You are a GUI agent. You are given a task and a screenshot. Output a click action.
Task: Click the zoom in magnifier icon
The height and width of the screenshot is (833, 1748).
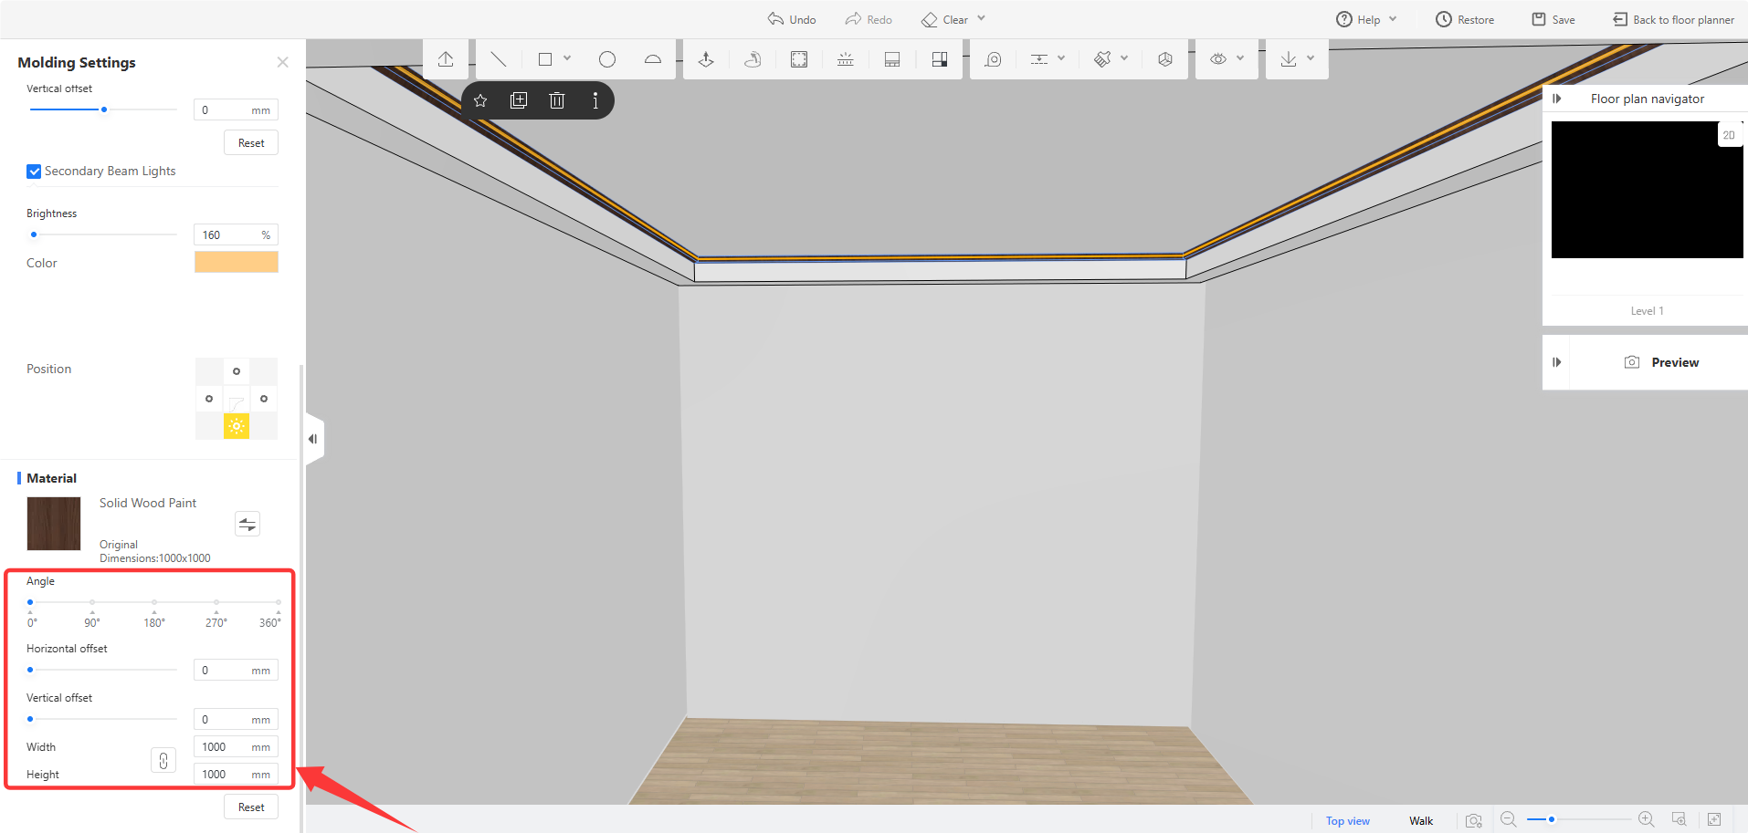click(1647, 819)
